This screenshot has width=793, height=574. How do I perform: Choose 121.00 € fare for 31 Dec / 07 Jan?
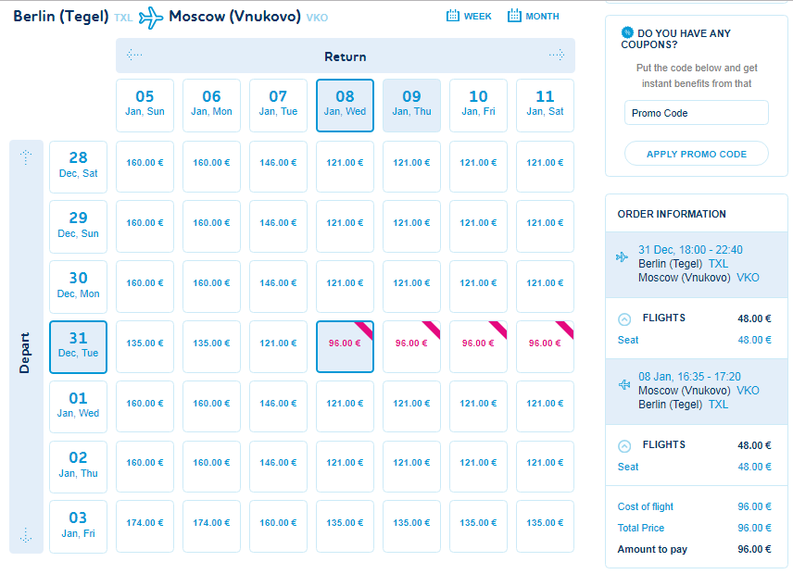[278, 347]
